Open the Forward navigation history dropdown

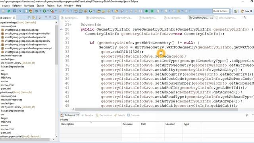click(x=190, y=11)
